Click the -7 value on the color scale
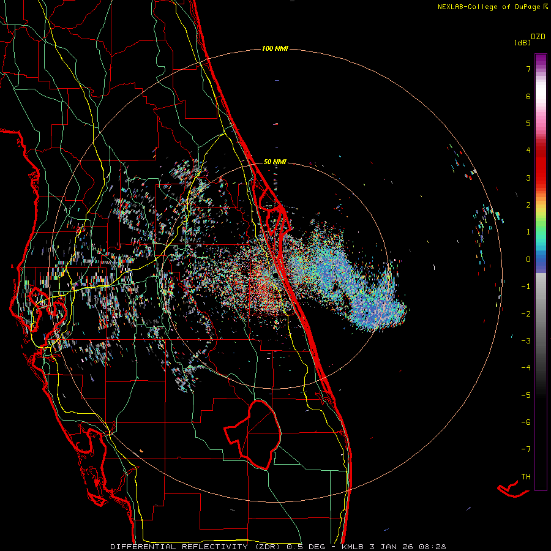This screenshot has width=551, height=551. (x=526, y=449)
